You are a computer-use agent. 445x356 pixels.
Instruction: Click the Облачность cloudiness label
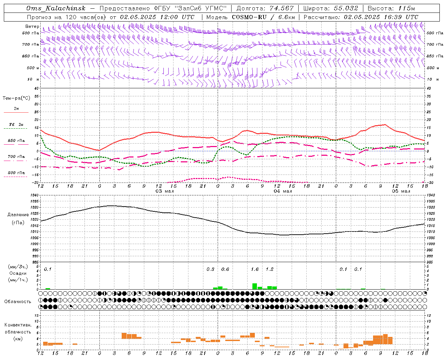[18, 302]
